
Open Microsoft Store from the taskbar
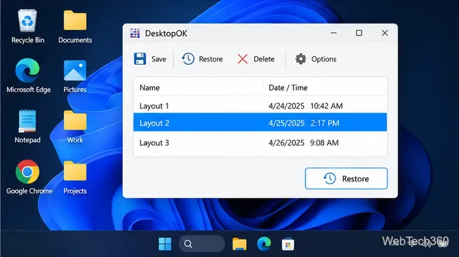(288, 244)
